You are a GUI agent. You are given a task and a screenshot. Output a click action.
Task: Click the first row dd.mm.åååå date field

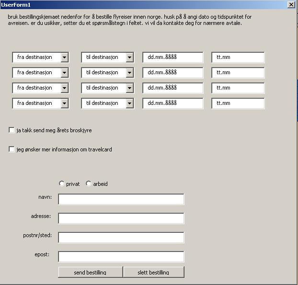173,57
